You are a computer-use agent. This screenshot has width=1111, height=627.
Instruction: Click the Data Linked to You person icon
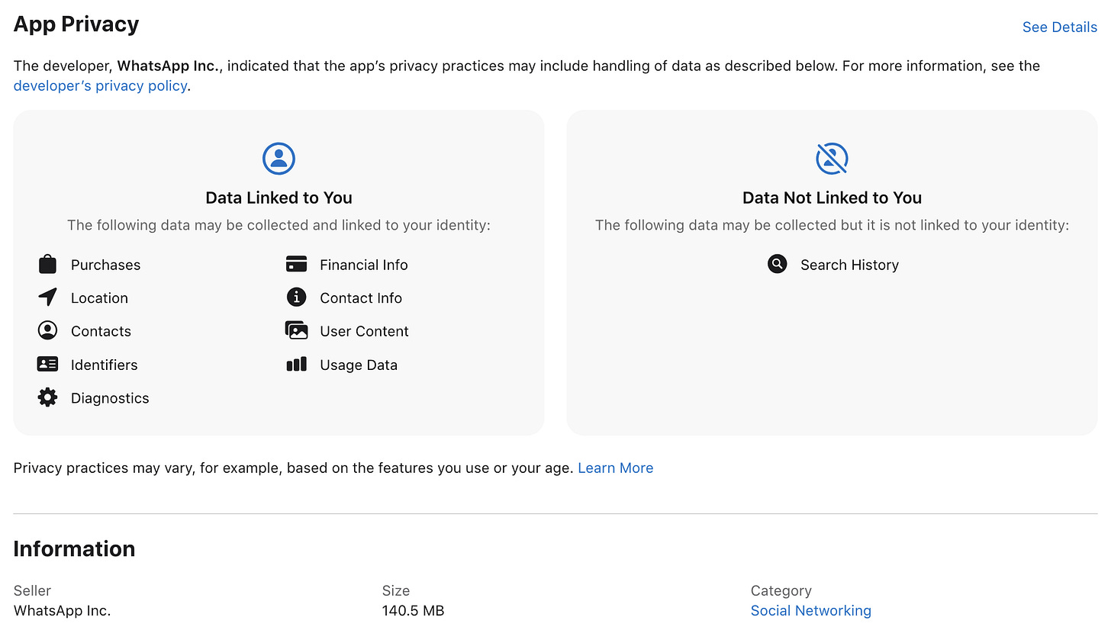[x=279, y=159]
